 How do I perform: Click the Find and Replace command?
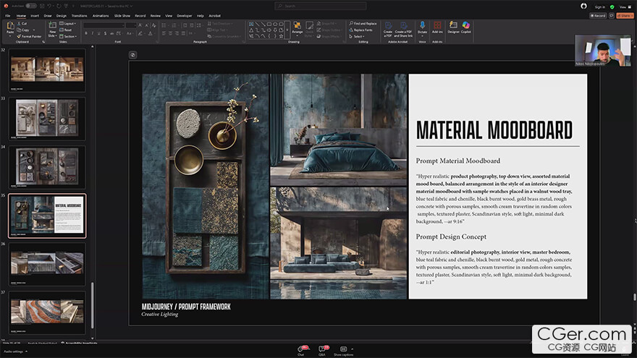coord(363,24)
